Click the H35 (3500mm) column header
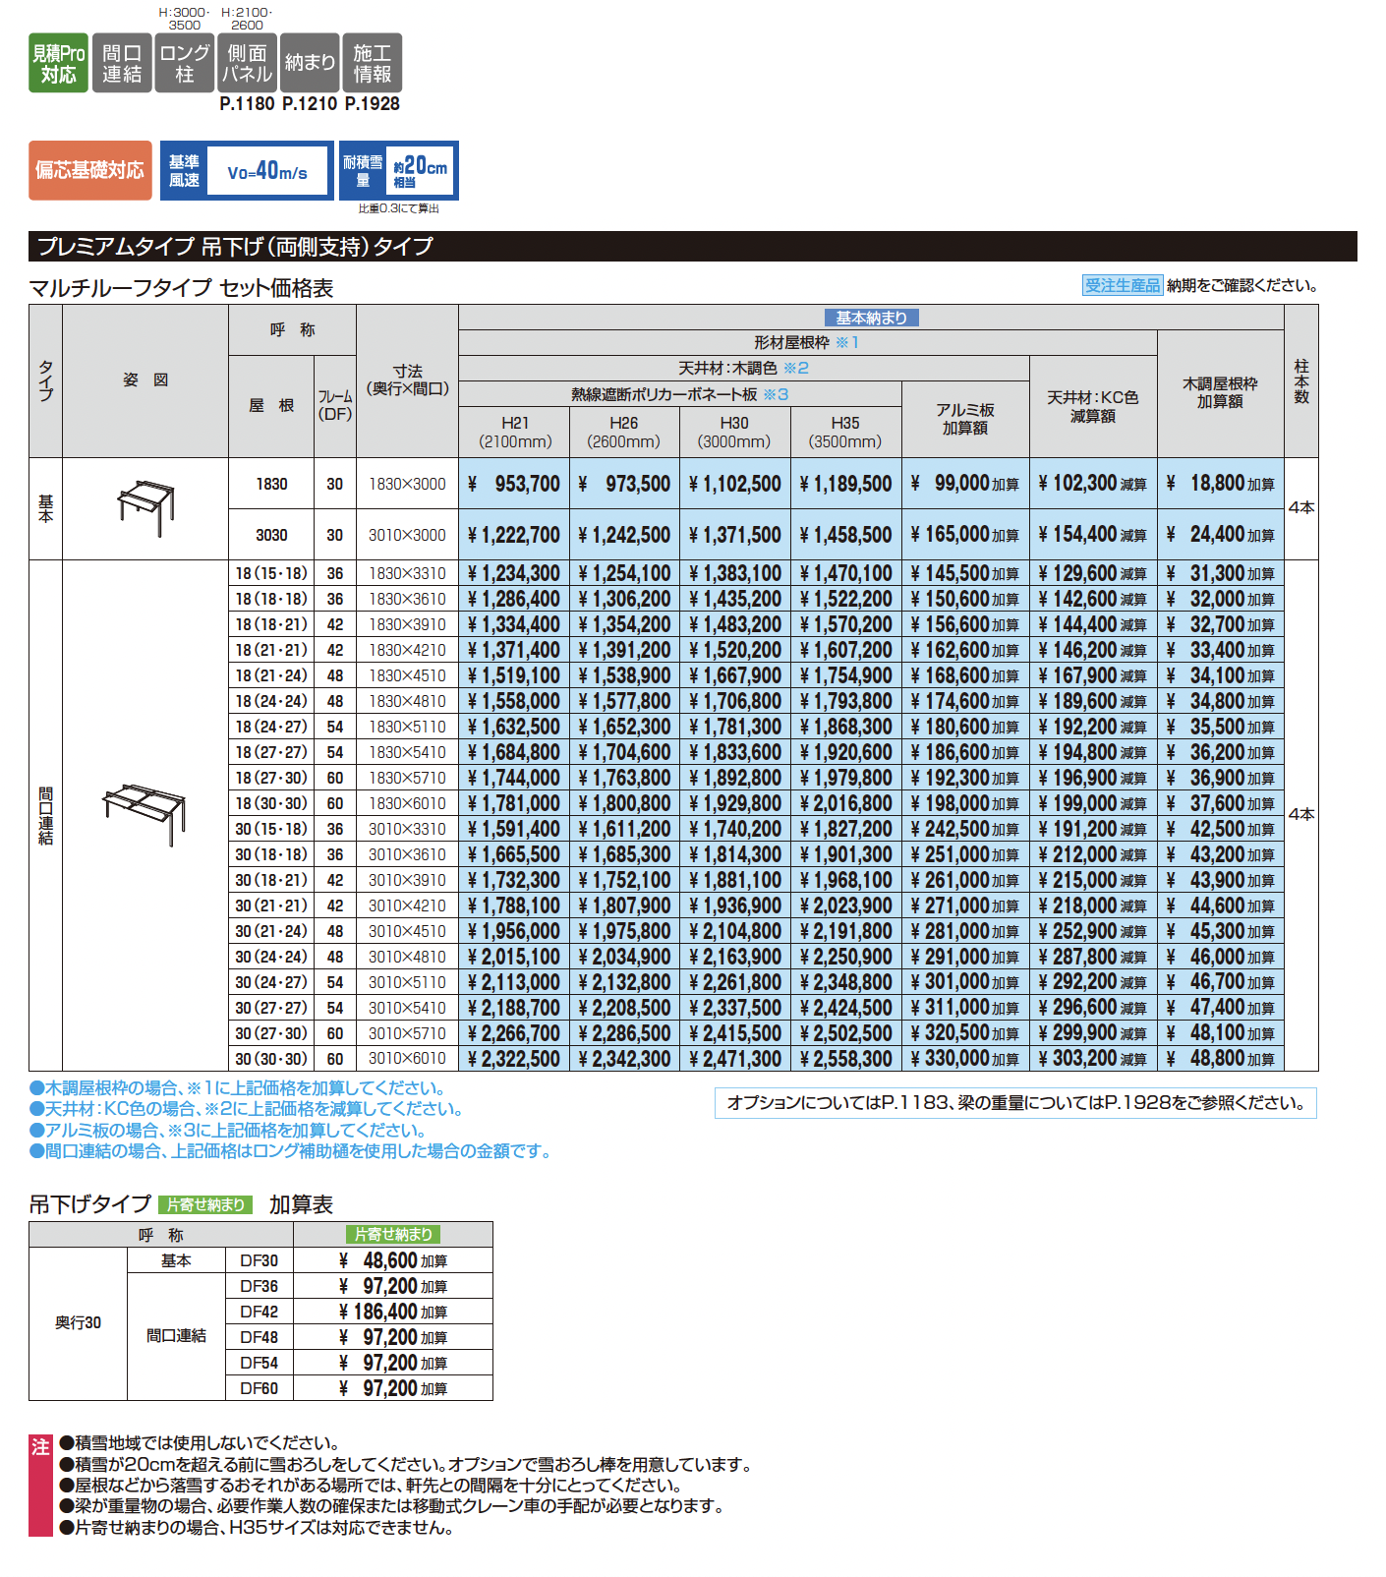Viewport: 1386px width, 1577px height. [845, 433]
